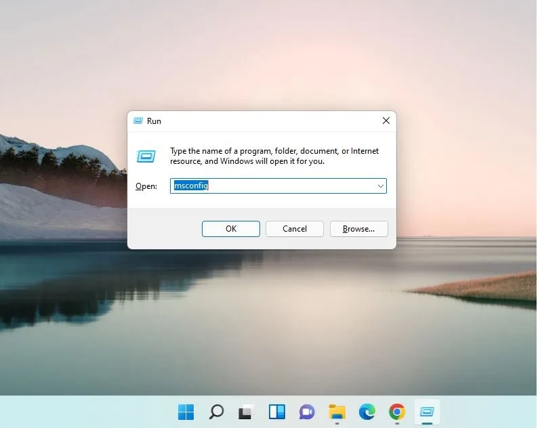Open the Windows Start menu
The height and width of the screenshot is (428, 542).
click(x=186, y=412)
